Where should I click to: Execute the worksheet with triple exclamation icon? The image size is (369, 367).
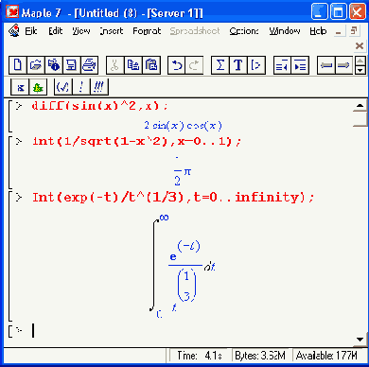99,87
